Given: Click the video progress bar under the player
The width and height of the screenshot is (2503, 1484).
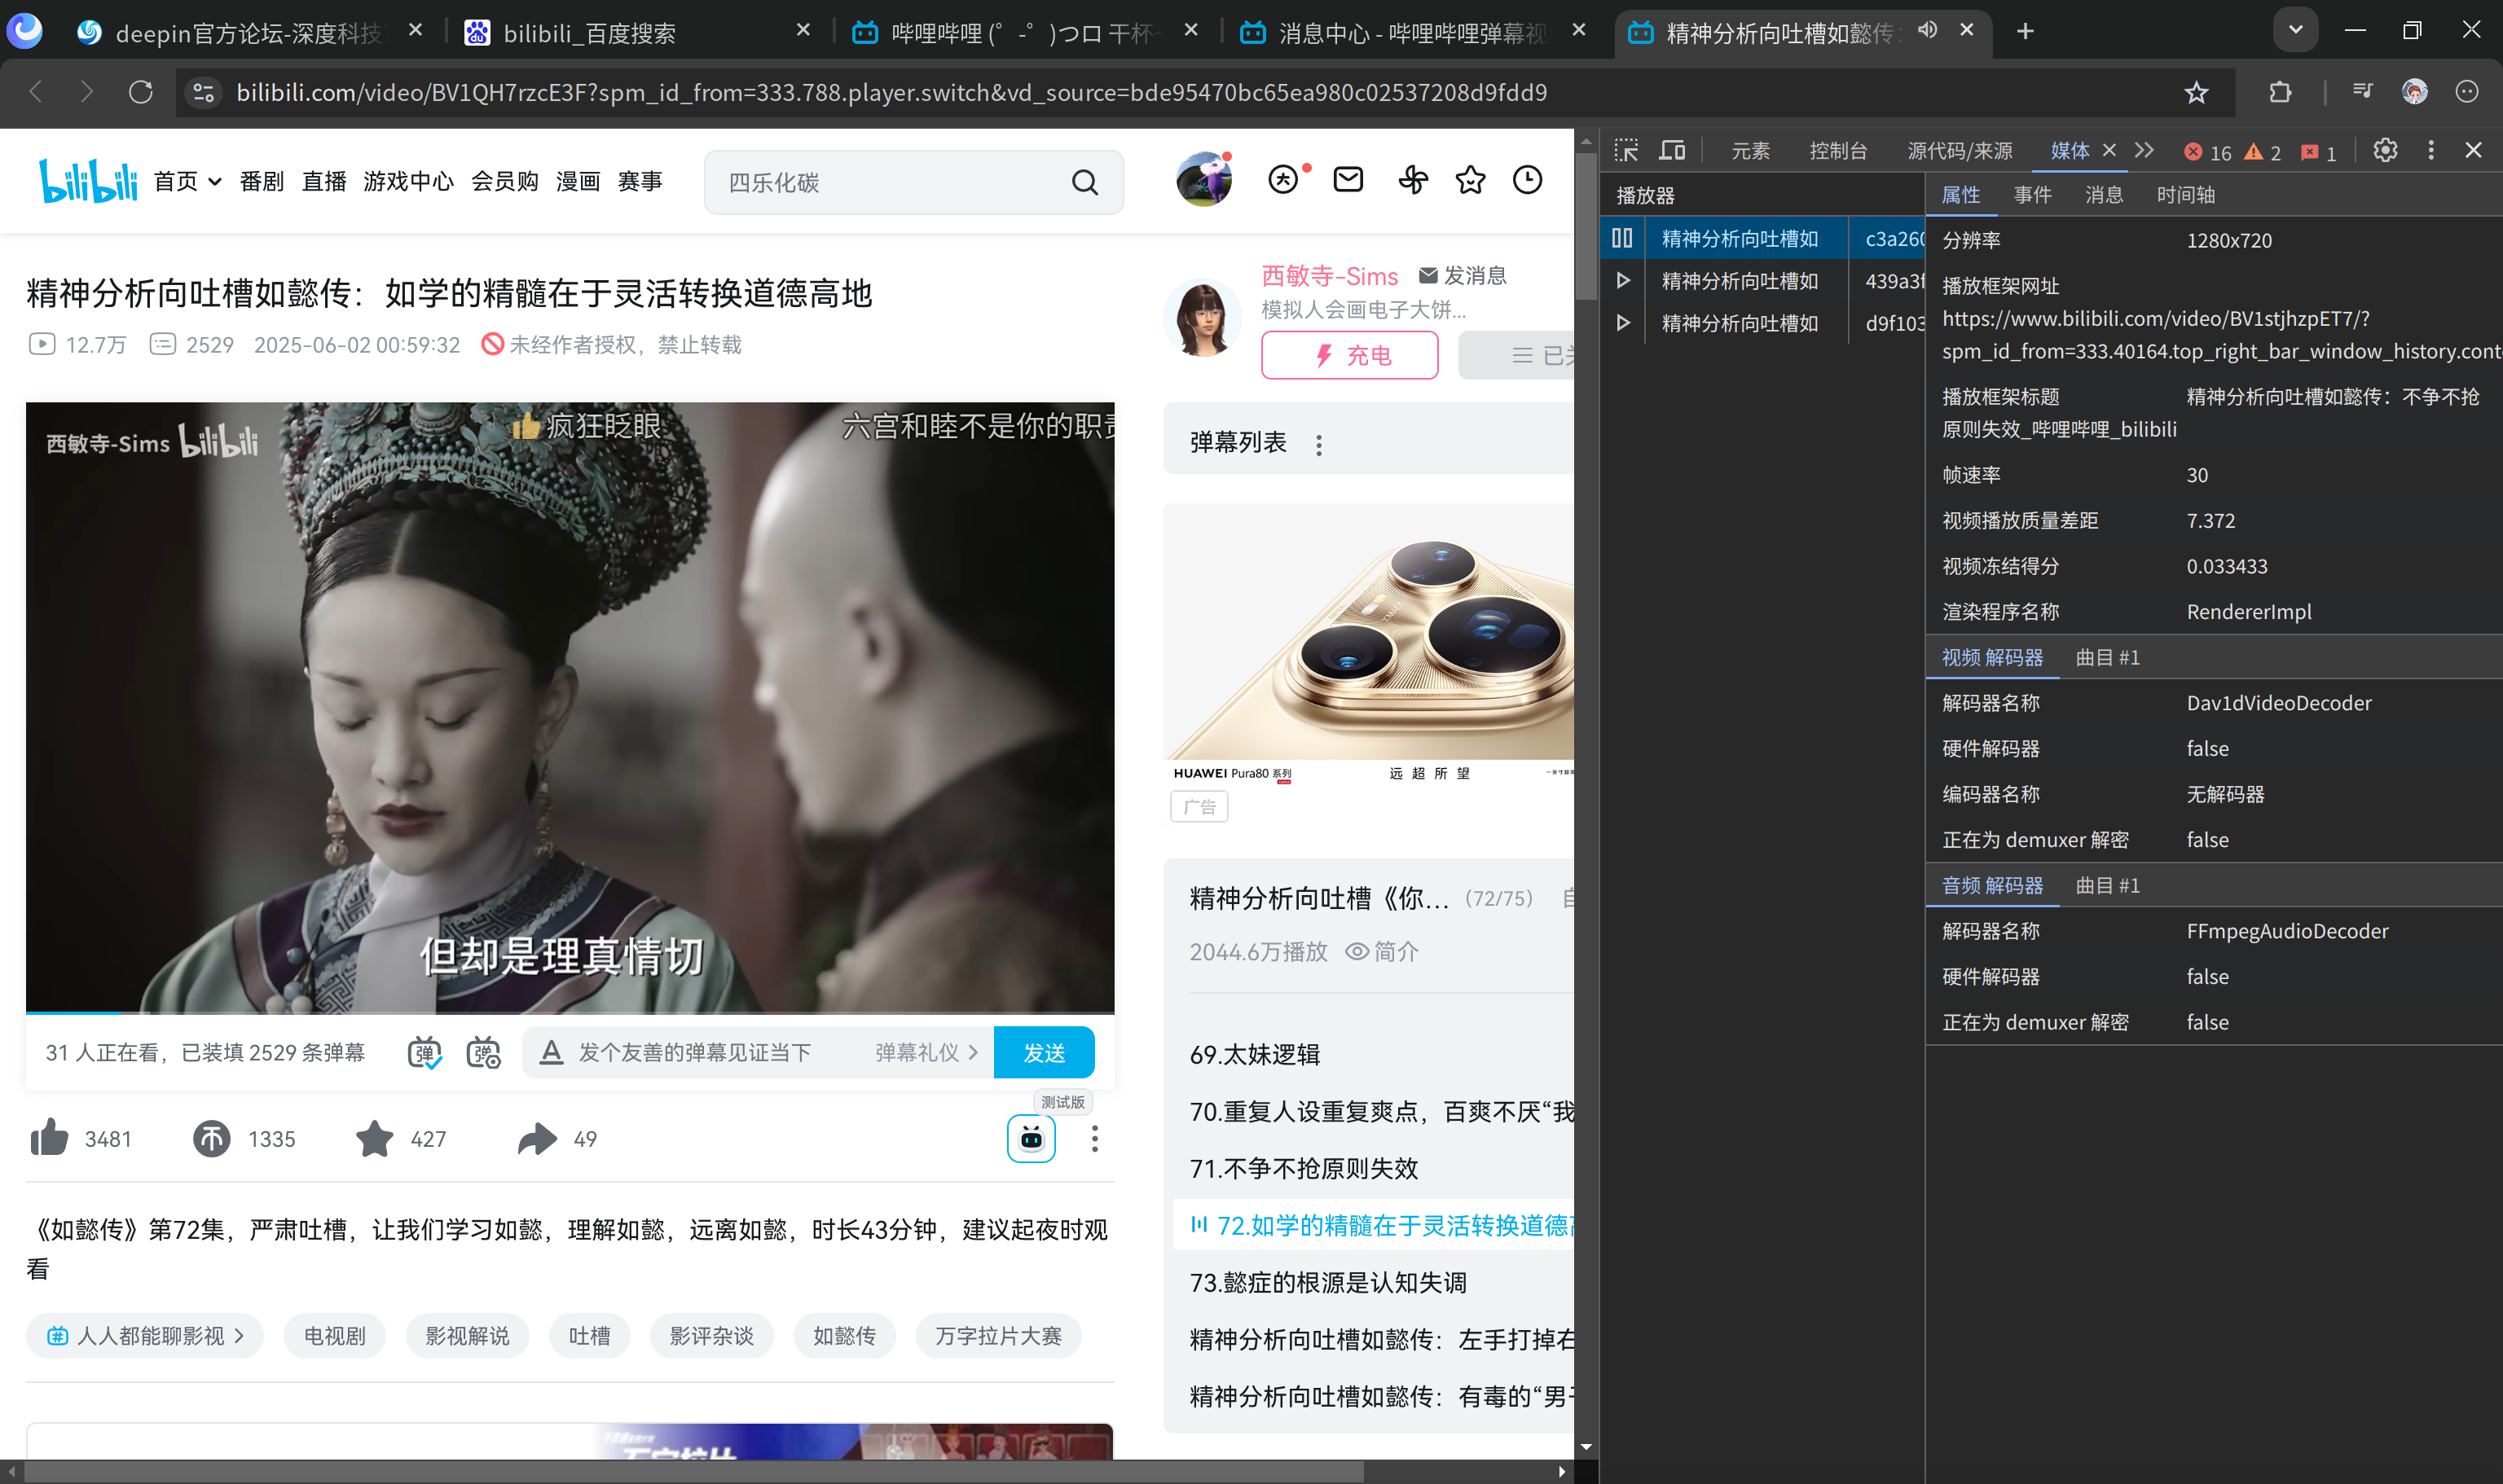Looking at the screenshot, I should [570, 1012].
